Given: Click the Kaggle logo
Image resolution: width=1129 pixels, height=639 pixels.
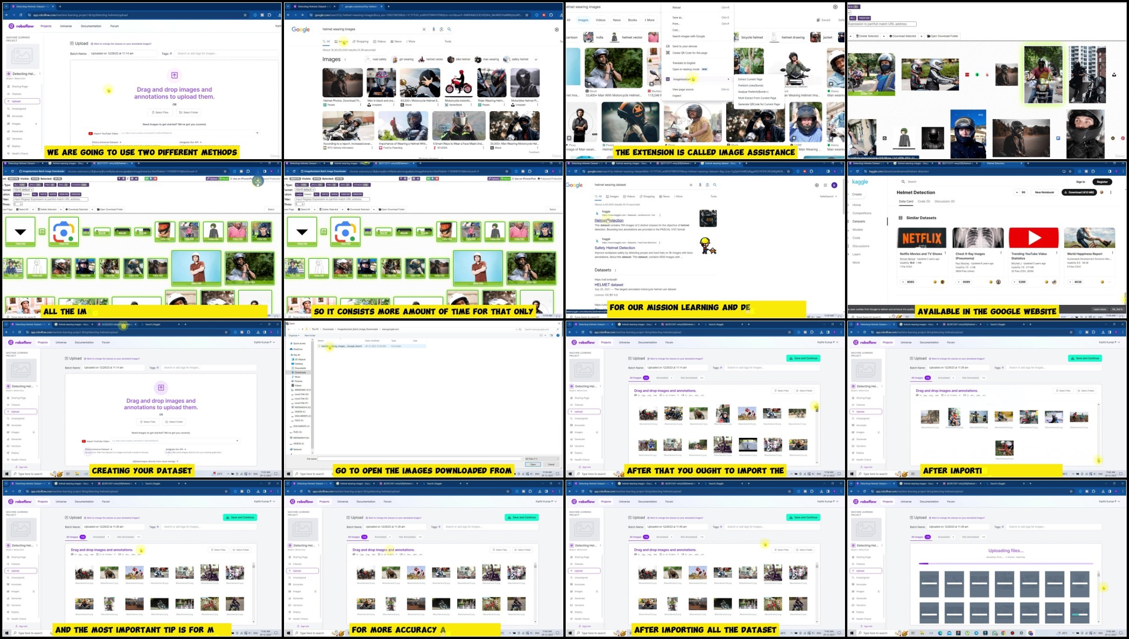Looking at the screenshot, I should tap(860, 182).
